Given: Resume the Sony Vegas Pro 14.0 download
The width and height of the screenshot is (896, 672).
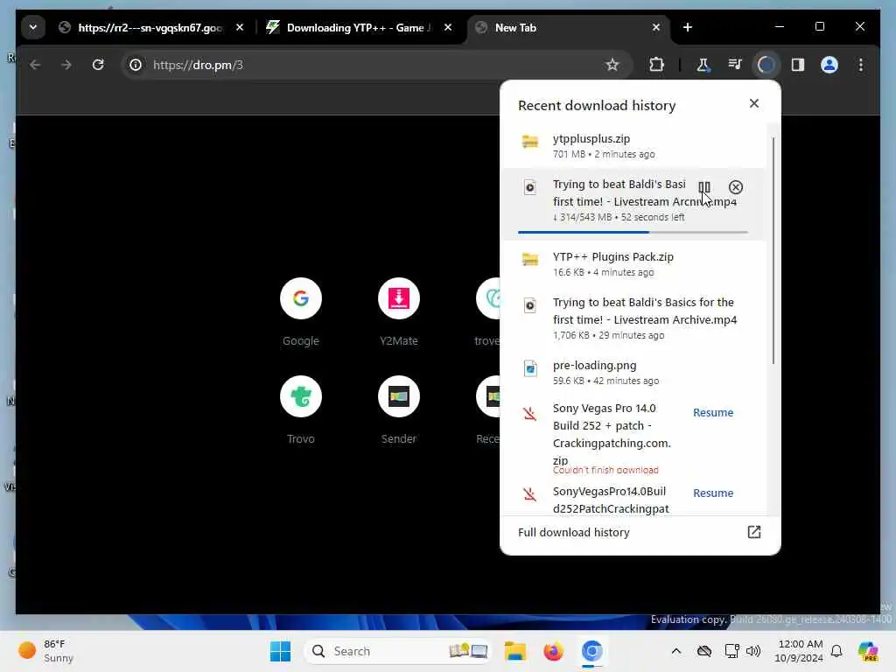Looking at the screenshot, I should pos(712,413).
